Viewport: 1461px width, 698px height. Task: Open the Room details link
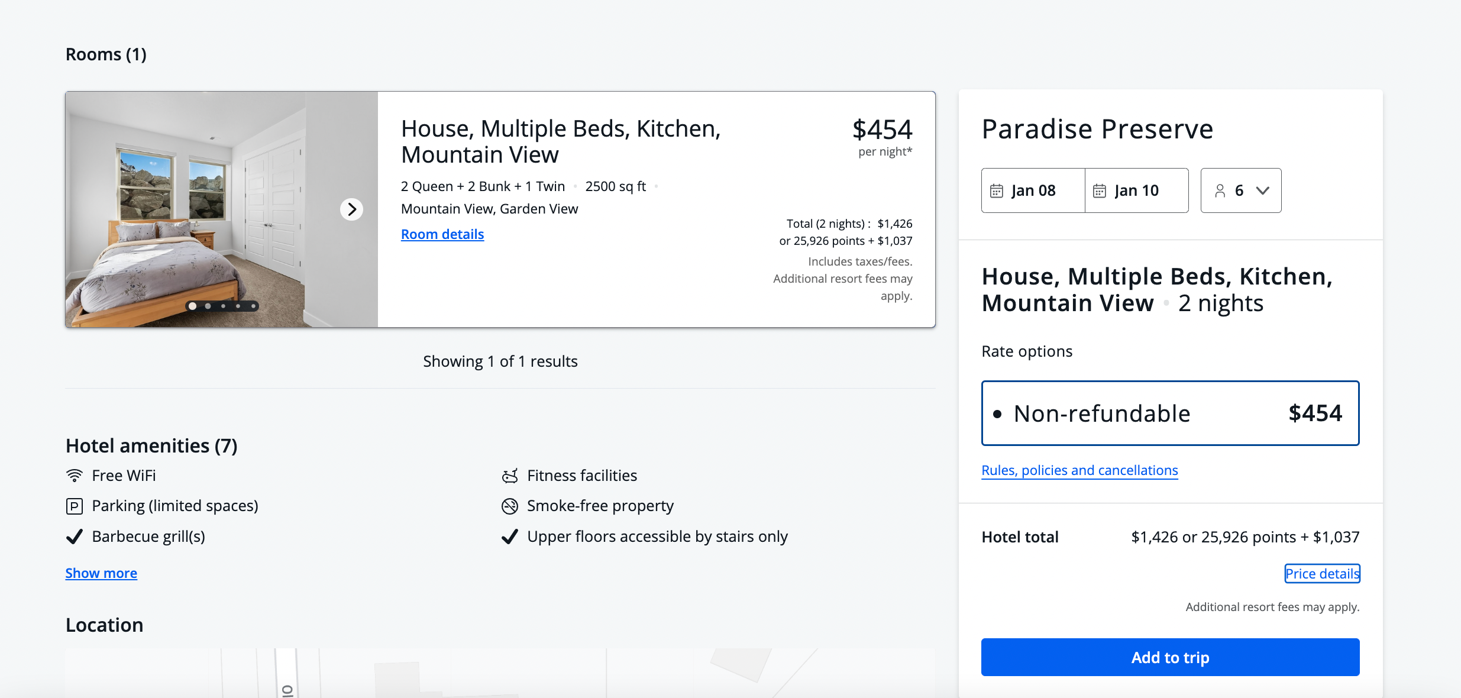click(x=442, y=234)
